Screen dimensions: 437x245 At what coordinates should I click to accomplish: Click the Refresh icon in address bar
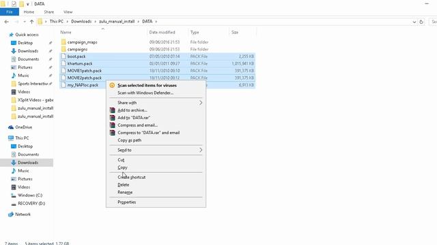tap(421, 22)
